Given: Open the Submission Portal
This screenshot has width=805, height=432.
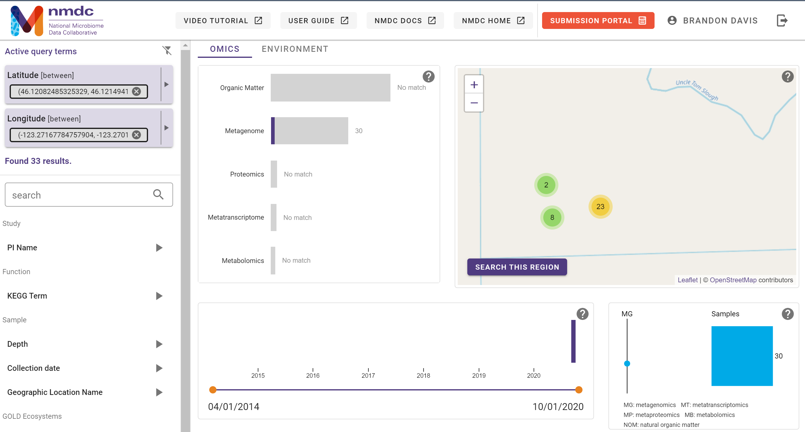Looking at the screenshot, I should [x=597, y=20].
